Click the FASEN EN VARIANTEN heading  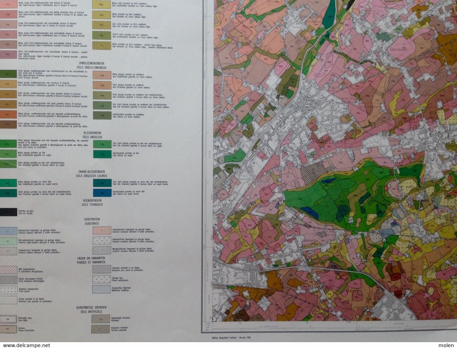(x=91, y=259)
